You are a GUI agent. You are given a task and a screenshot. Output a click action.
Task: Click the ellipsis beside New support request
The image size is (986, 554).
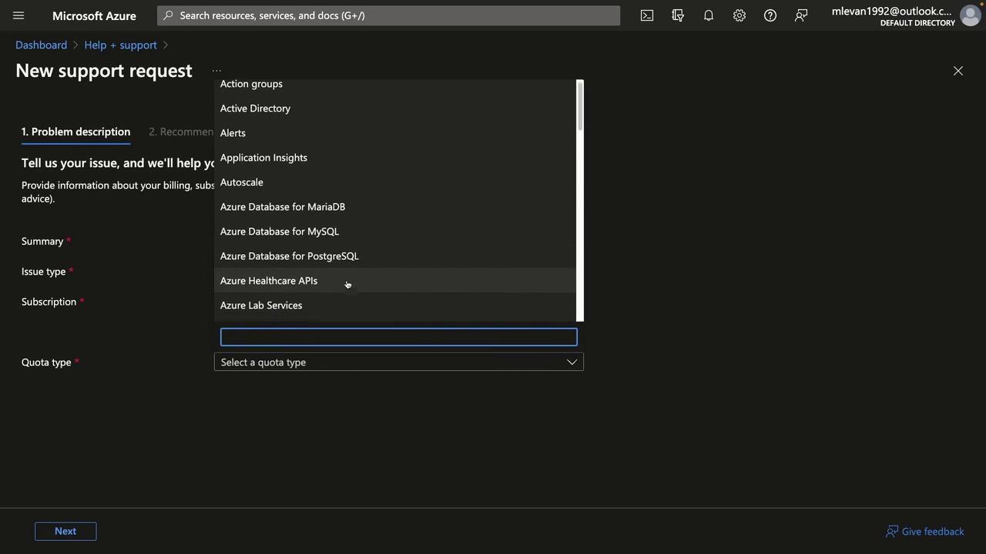coord(216,71)
